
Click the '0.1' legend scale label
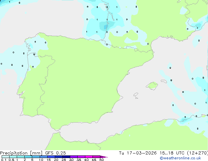click(x=4, y=160)
